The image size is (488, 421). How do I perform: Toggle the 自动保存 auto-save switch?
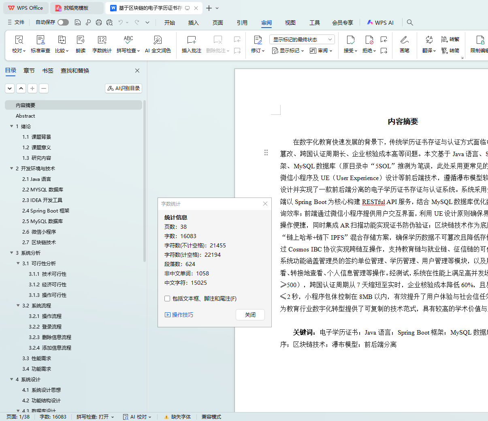[x=63, y=22]
